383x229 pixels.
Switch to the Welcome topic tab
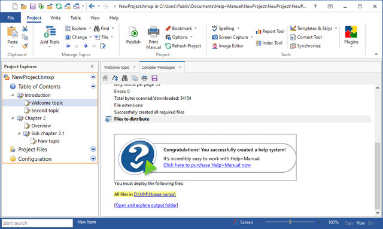pos(117,68)
